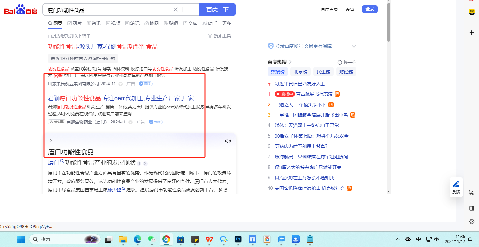Switch the 中 input method indicator
This screenshot has height=247, width=479.
(x=419, y=239)
